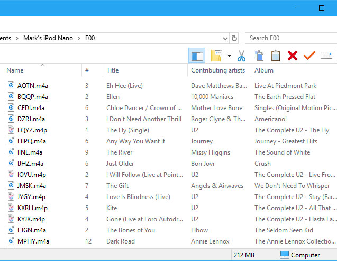Sort by the Contributing artists column
The width and height of the screenshot is (337, 261).
[x=217, y=70]
